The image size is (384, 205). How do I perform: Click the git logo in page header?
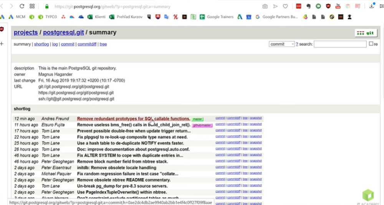(366, 33)
